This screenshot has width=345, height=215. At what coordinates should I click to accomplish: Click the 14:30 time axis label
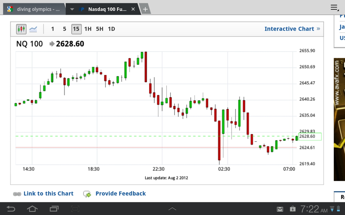(28, 169)
